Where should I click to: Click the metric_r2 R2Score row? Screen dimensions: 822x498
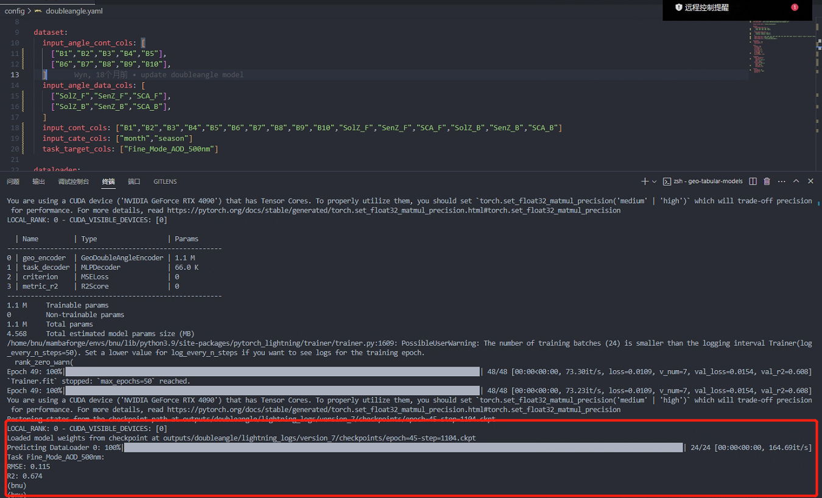93,286
